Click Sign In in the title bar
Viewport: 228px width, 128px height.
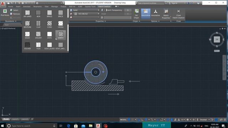click(x=174, y=3)
